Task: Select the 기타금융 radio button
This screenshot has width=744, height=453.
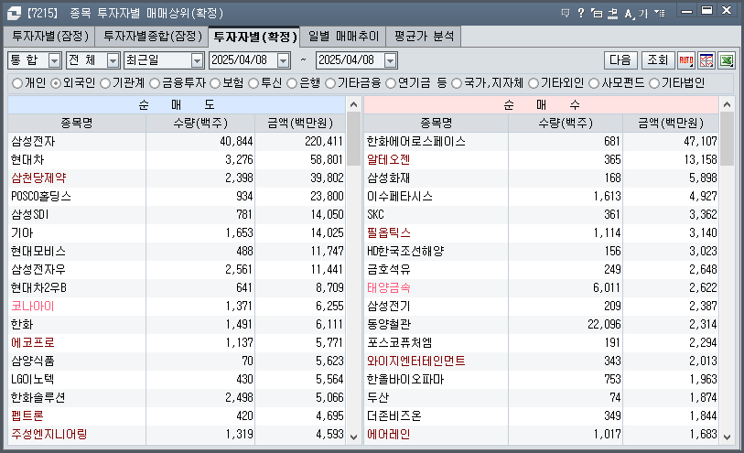Action: coord(330,83)
